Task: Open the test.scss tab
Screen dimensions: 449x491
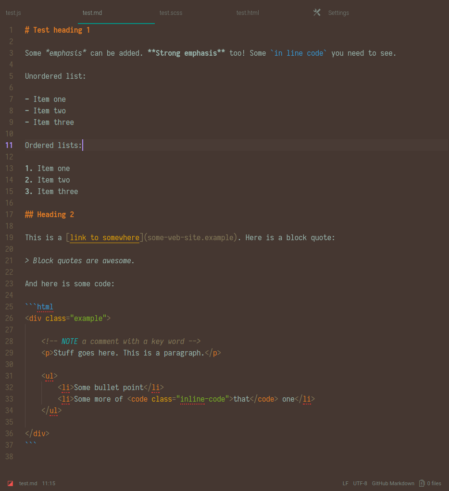Action: (171, 13)
